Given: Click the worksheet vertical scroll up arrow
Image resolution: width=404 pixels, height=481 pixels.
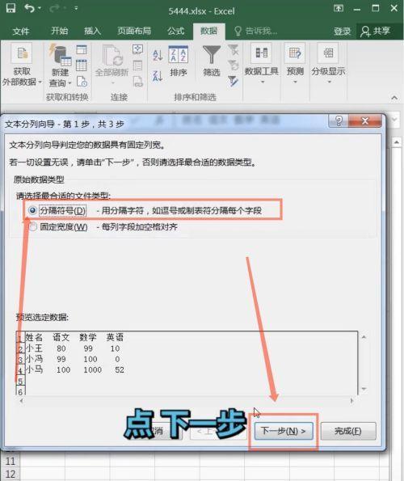Looking at the screenshot, I should pos(397,142).
